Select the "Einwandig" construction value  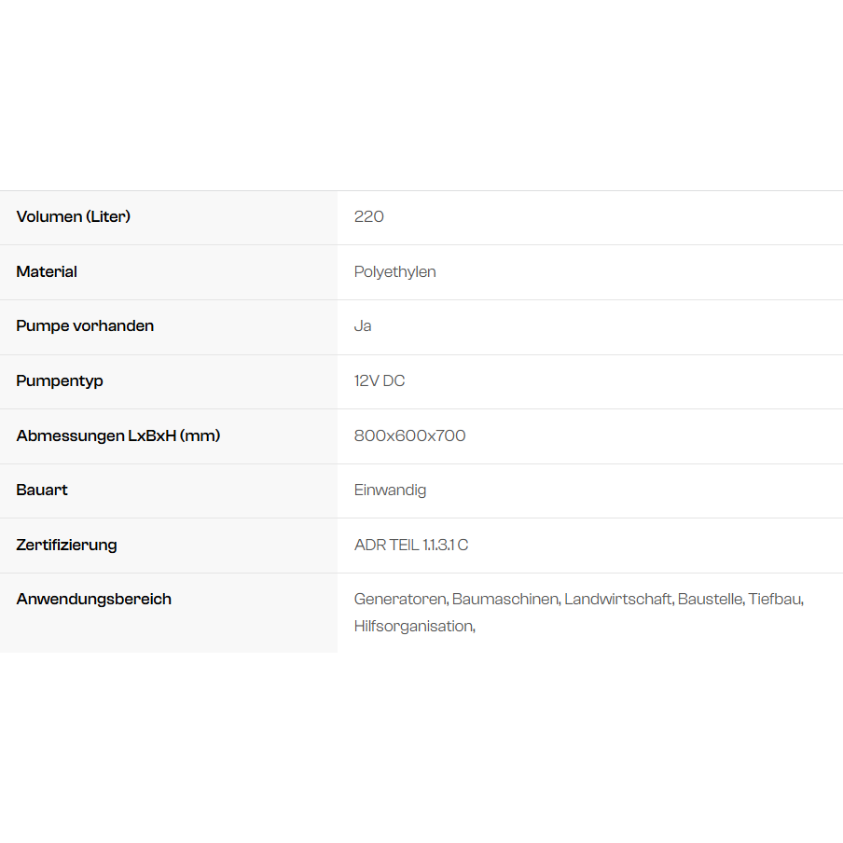click(x=390, y=490)
